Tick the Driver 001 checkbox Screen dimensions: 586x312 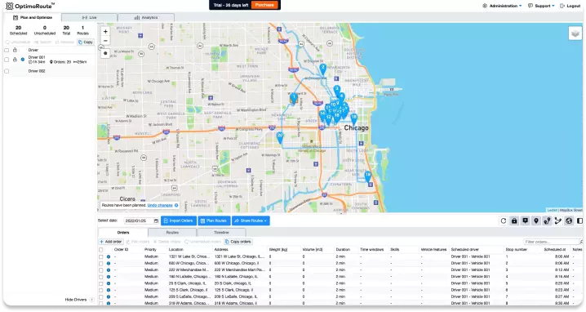tap(7, 60)
